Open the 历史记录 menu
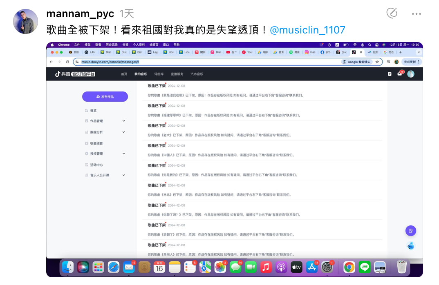The width and height of the screenshot is (439, 285). (x=112, y=45)
